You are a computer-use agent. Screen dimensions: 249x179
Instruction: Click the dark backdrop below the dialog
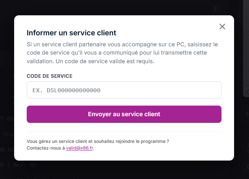(124, 170)
